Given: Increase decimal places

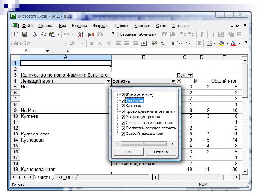Looking at the screenshot, I should click(x=180, y=43).
